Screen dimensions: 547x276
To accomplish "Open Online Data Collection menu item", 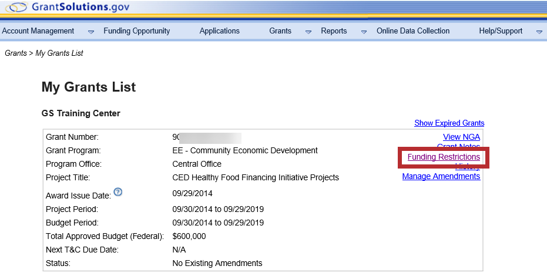I will click(413, 31).
